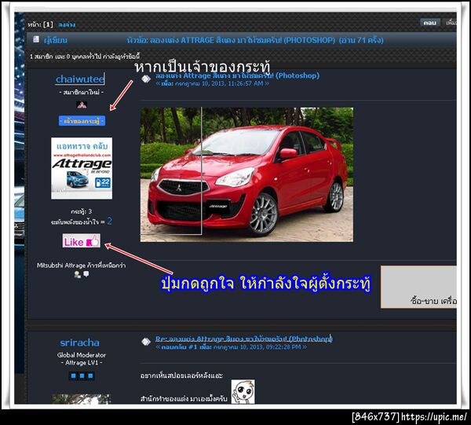Click the blue thread-owner badge under chaiwutee

click(82, 121)
